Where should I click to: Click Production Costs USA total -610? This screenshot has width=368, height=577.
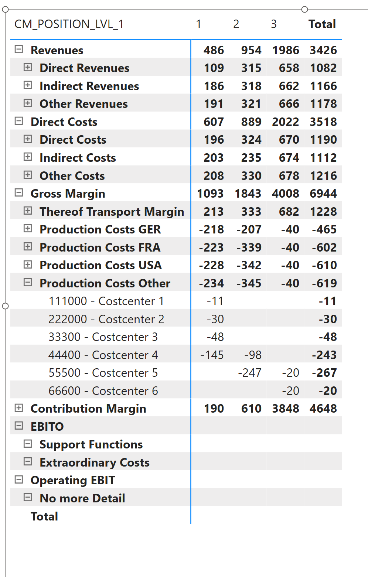tap(324, 265)
